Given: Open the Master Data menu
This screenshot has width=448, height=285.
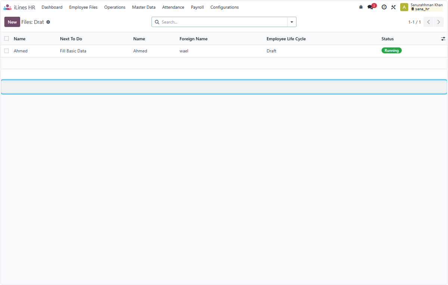Looking at the screenshot, I should 144,7.
